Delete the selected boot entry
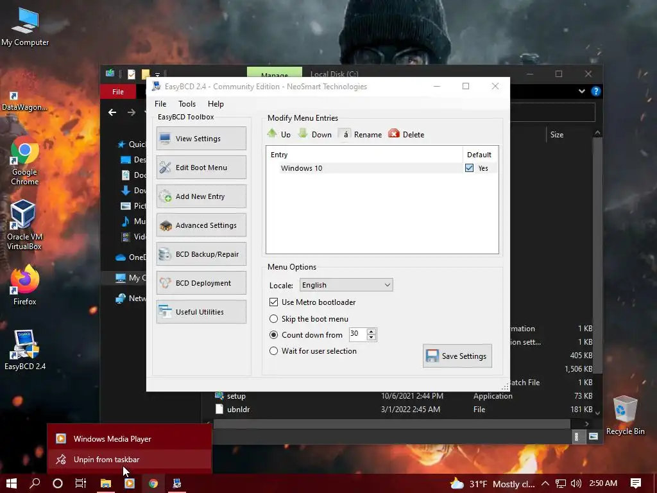 point(406,134)
